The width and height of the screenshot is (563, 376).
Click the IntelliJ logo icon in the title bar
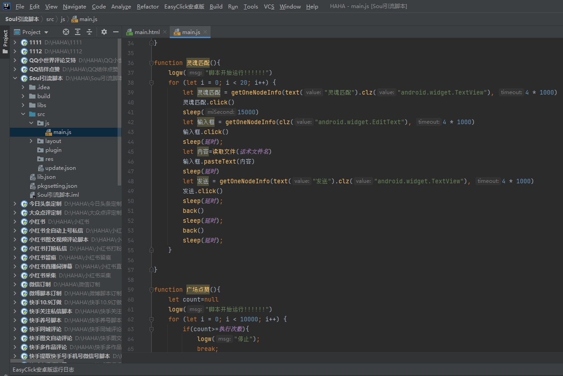[x=7, y=6]
